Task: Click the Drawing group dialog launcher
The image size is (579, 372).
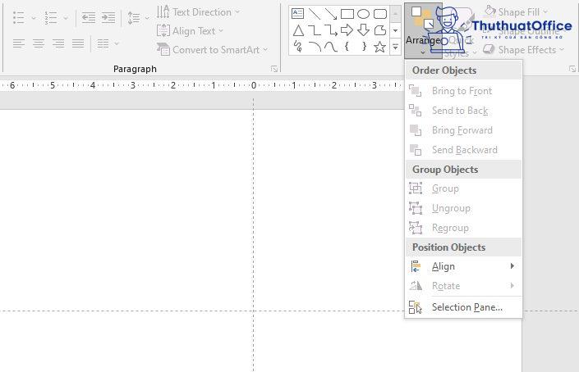Action: (x=572, y=69)
